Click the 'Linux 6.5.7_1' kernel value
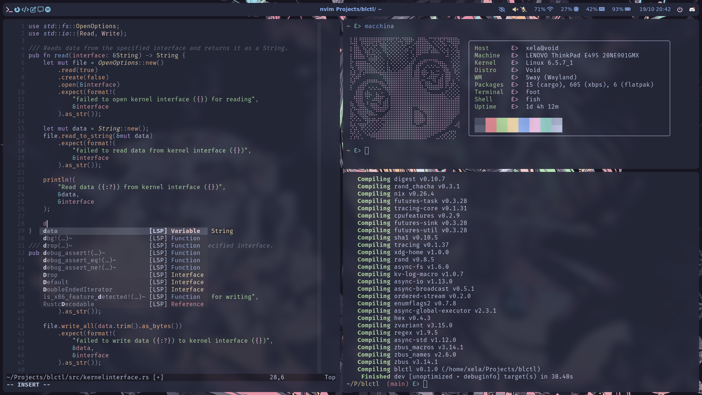The width and height of the screenshot is (702, 395). [x=549, y=63]
